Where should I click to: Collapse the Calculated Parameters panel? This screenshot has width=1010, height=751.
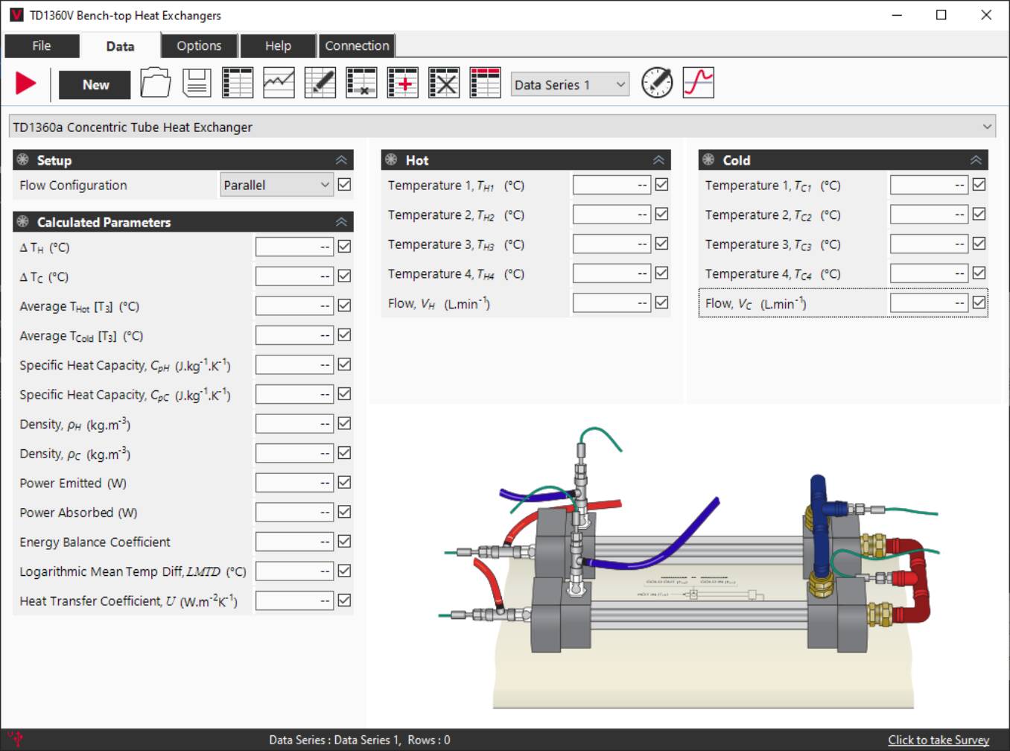point(341,221)
